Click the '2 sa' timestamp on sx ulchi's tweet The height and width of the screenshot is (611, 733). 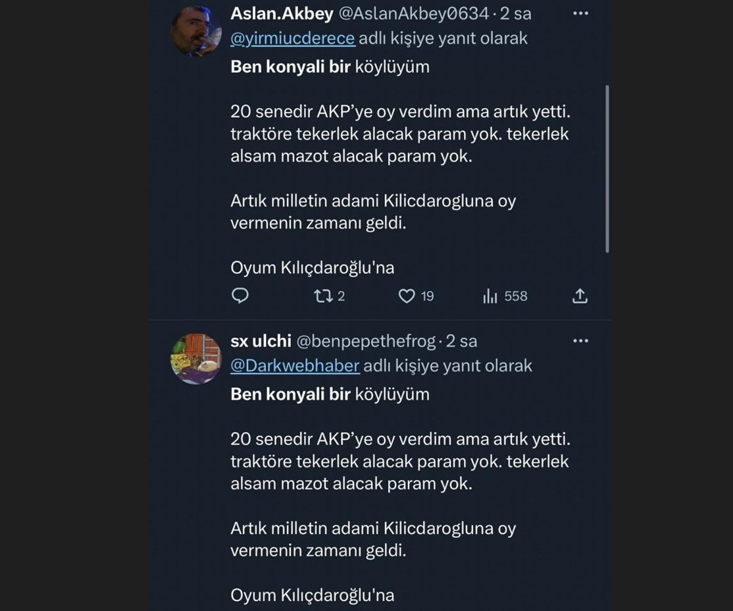(462, 341)
